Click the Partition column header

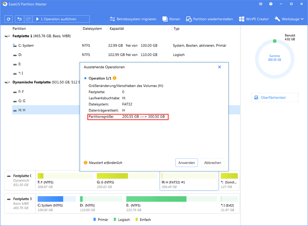pyautogui.click(x=19, y=29)
